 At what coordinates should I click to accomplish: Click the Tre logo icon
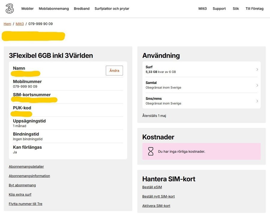click(x=10, y=8)
